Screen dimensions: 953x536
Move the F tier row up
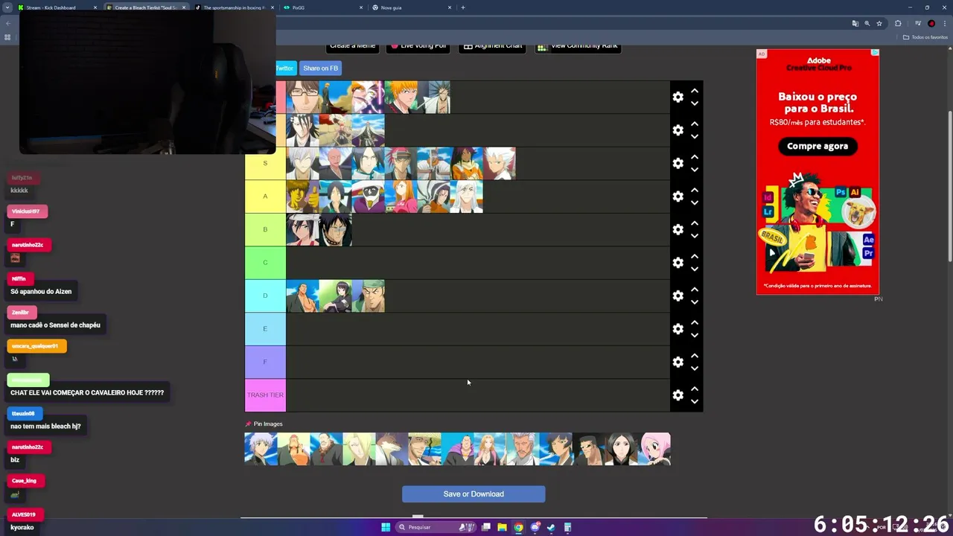(694, 356)
